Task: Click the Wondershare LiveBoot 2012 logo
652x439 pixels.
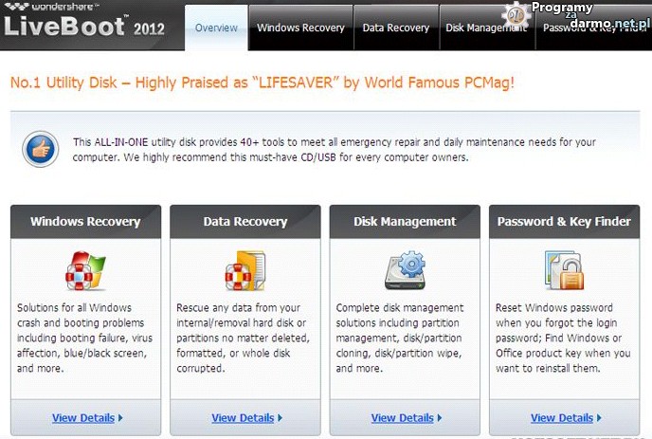Action: pos(85,23)
